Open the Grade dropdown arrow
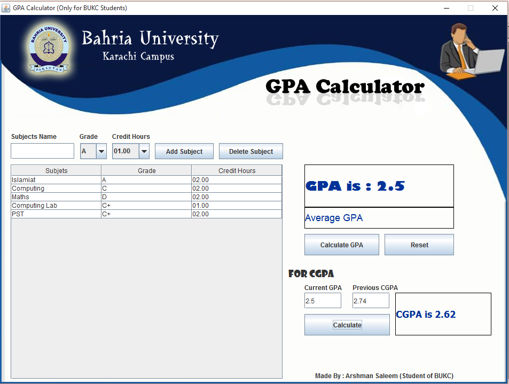This screenshot has width=509, height=384. 101,151
